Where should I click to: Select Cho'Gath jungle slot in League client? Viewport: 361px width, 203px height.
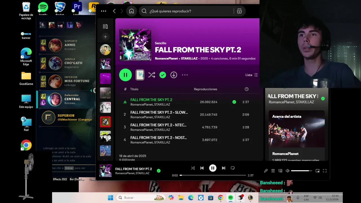pos(66,63)
